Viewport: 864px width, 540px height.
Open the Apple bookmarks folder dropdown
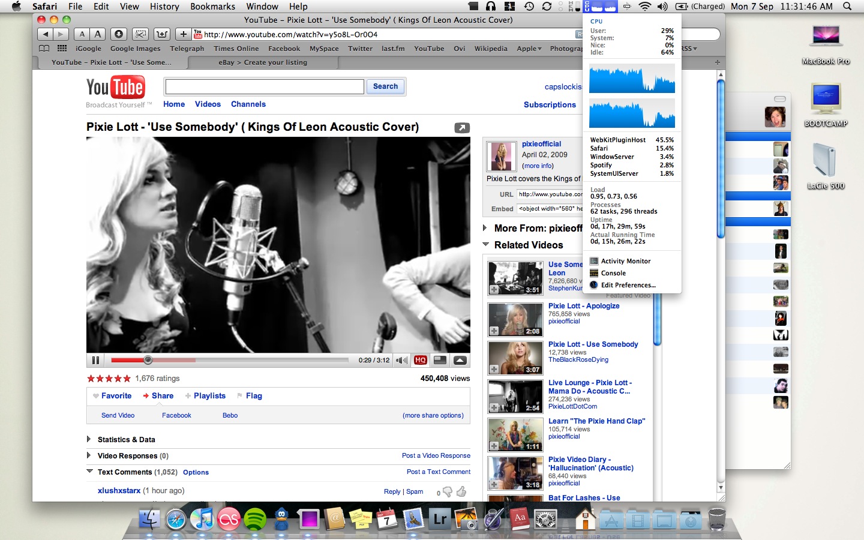pyautogui.click(x=529, y=49)
